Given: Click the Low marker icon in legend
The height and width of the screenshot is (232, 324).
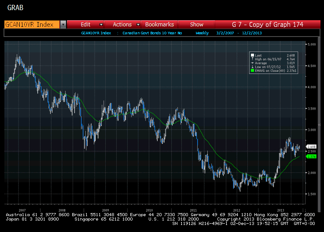Looking at the screenshot, I should (x=252, y=66).
